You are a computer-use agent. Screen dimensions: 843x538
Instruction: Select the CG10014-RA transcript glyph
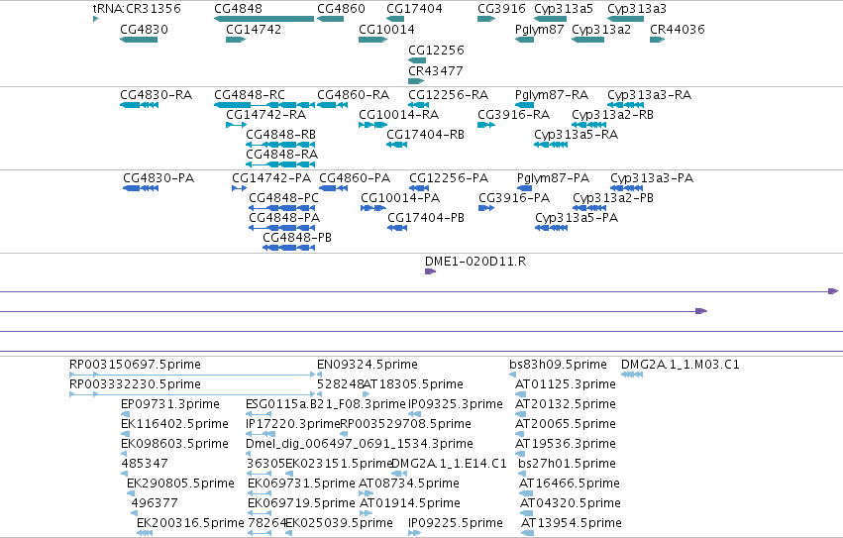click(373, 125)
